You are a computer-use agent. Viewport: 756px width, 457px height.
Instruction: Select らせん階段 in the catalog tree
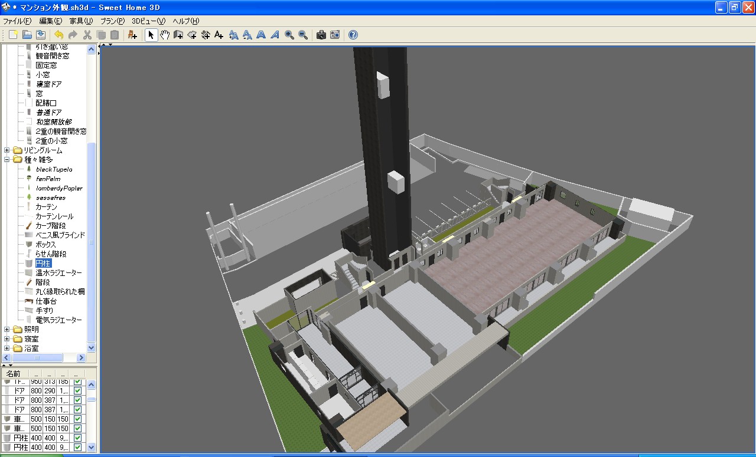coord(50,254)
